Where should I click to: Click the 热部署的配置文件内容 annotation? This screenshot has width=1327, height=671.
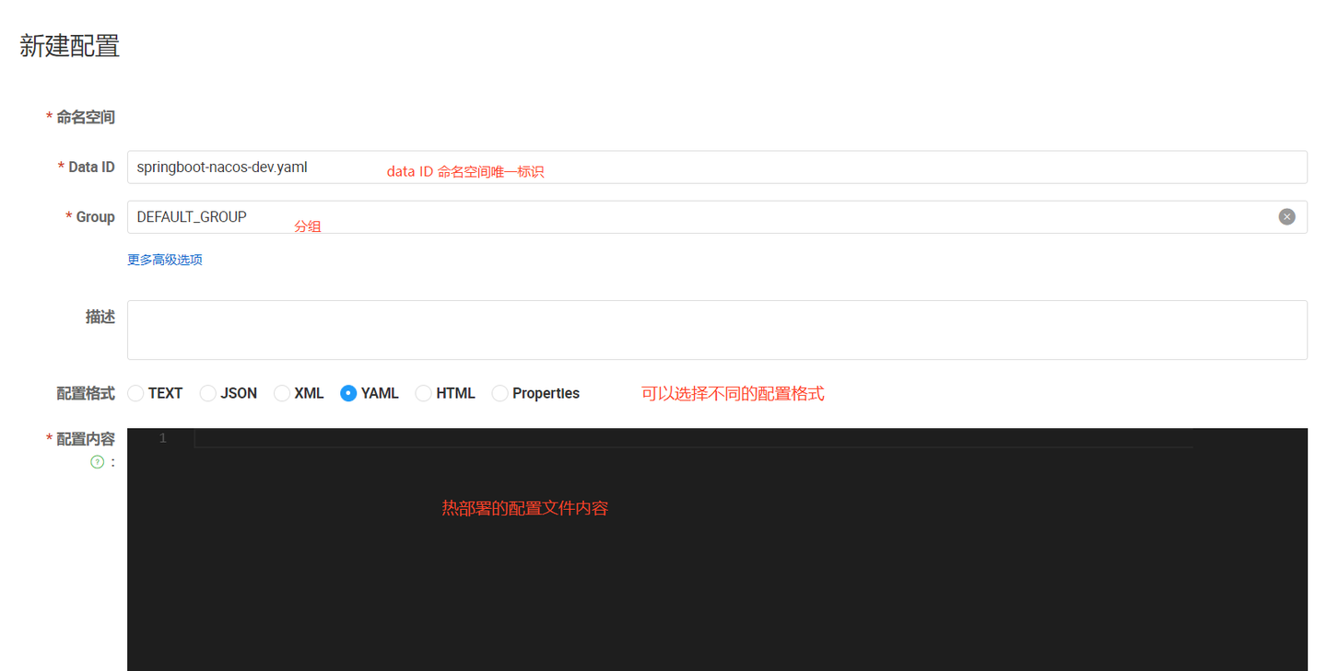525,507
